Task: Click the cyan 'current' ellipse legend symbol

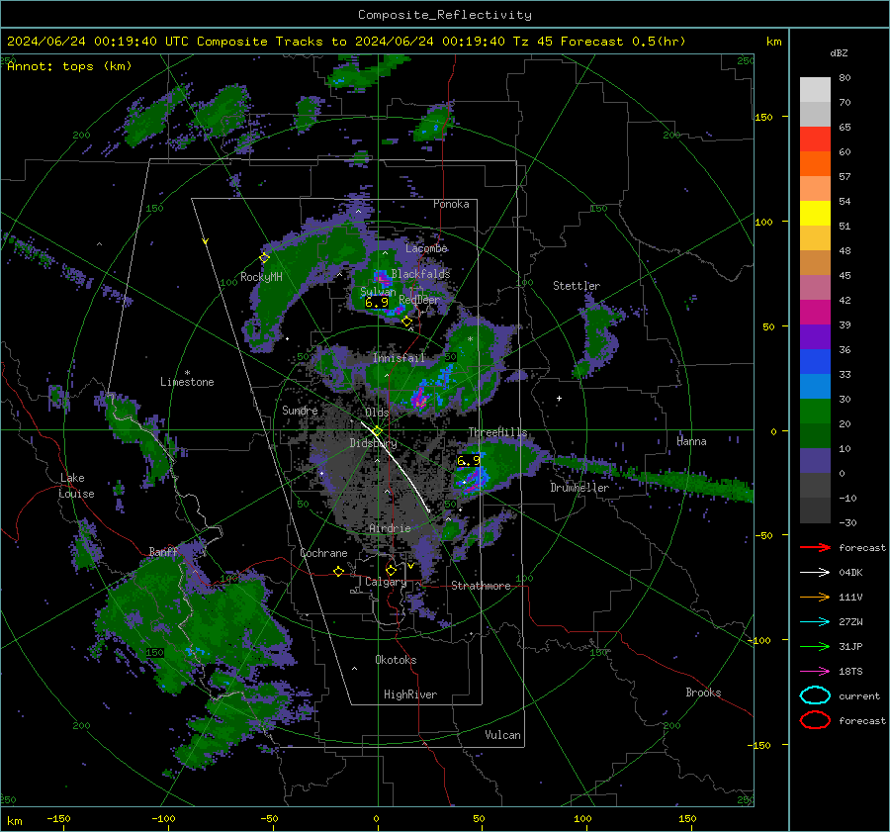Action: pos(815,695)
